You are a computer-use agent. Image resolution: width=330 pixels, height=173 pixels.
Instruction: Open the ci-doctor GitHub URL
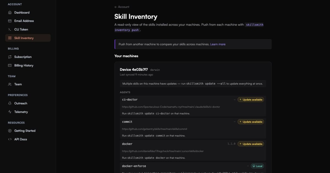tap(171, 107)
